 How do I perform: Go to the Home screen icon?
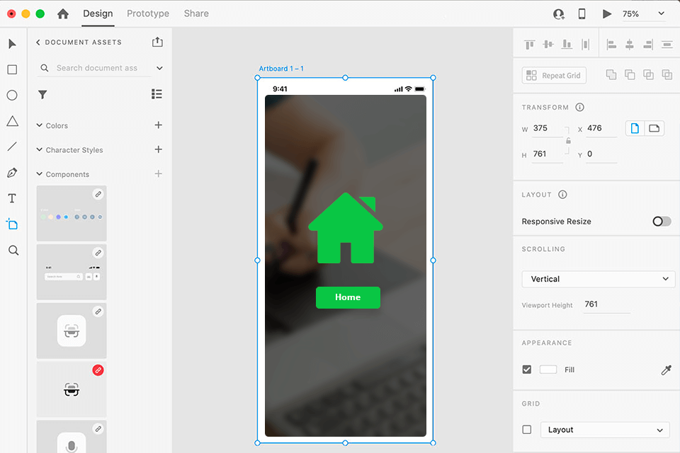[63, 14]
